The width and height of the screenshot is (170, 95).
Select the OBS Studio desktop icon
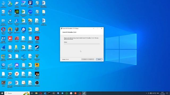click(x=37, y=84)
